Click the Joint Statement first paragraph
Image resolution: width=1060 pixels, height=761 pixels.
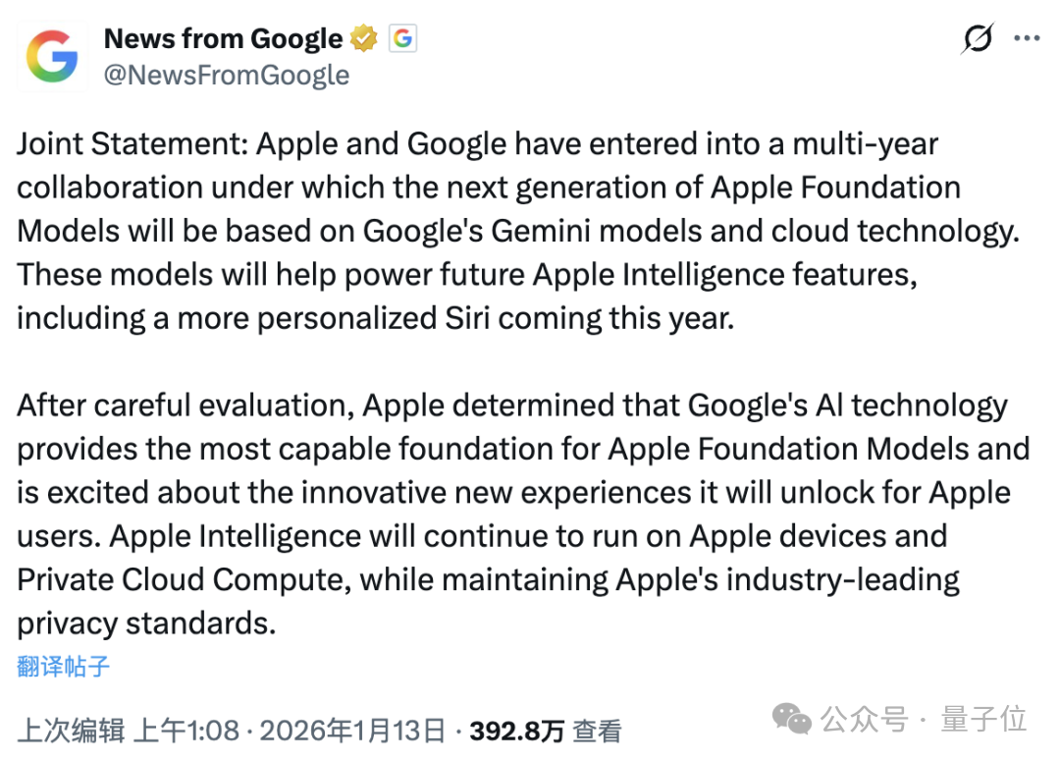(518, 232)
